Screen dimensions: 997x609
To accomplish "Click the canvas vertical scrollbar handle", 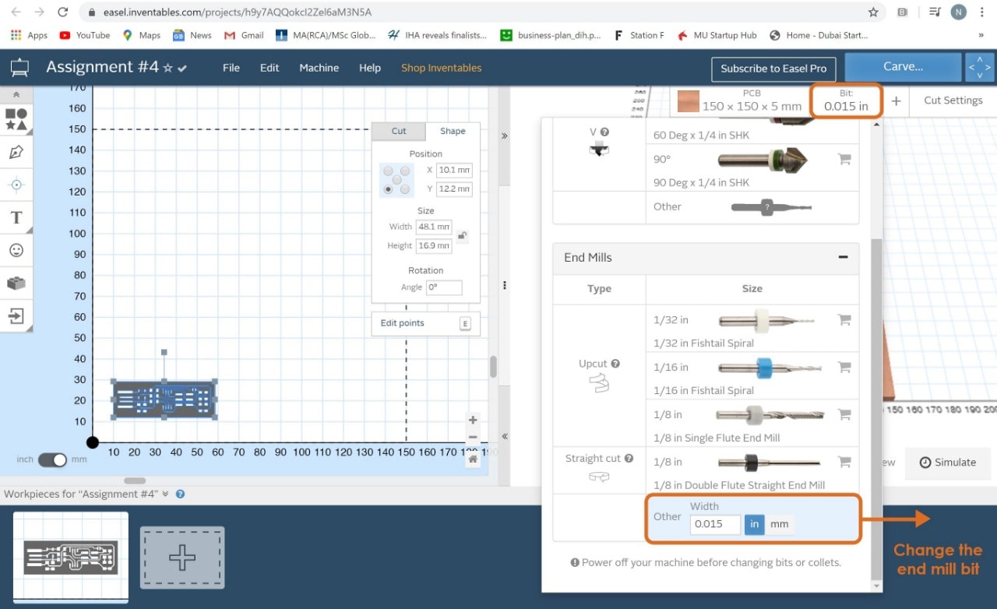I will pyautogui.click(x=493, y=367).
